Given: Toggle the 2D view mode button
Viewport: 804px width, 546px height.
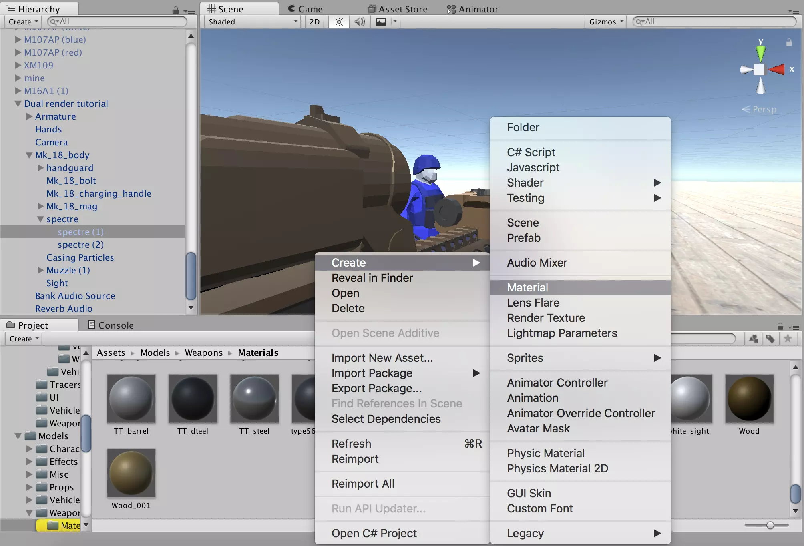Looking at the screenshot, I should pos(315,22).
